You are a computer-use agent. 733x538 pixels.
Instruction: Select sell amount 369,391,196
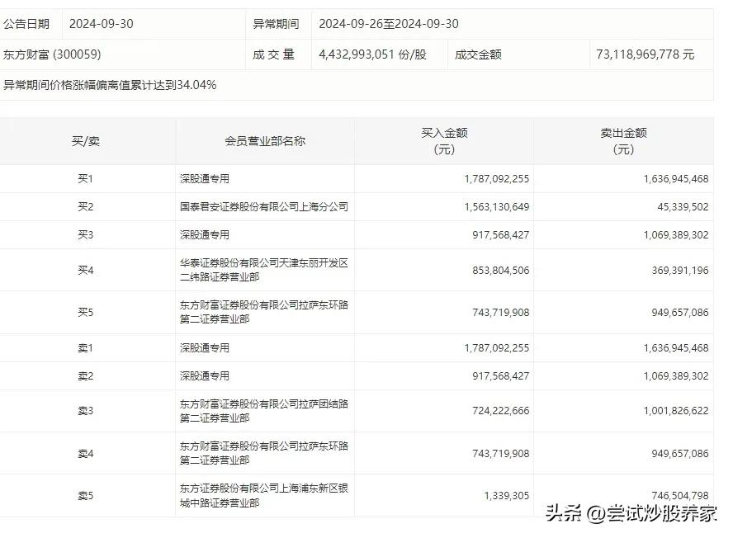click(x=680, y=270)
